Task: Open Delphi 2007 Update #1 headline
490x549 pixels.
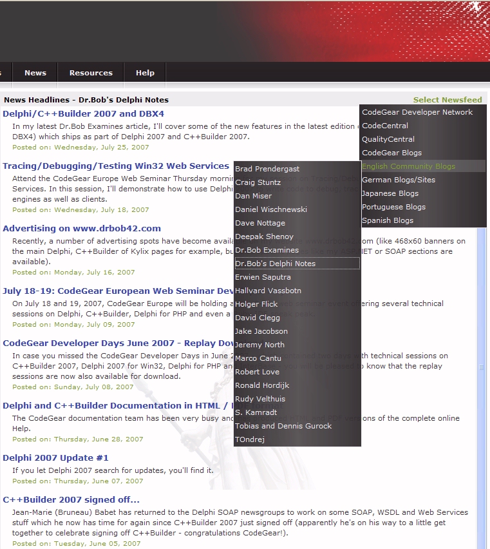Action: [x=55, y=458]
